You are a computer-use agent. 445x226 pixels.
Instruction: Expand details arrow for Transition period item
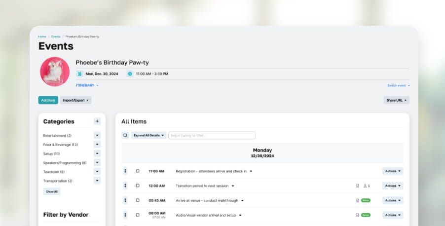pyautogui.click(x=233, y=186)
